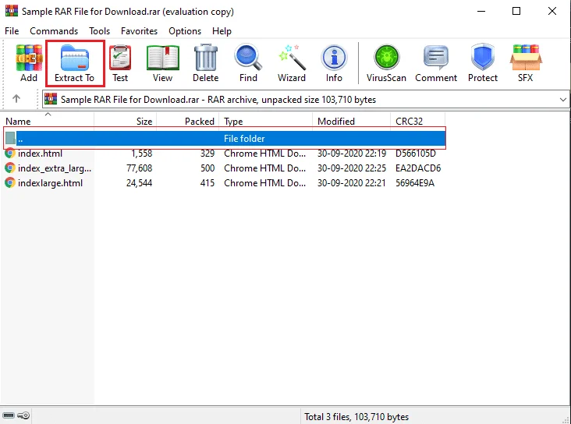
Task: Open the File menu
Action: click(x=12, y=31)
